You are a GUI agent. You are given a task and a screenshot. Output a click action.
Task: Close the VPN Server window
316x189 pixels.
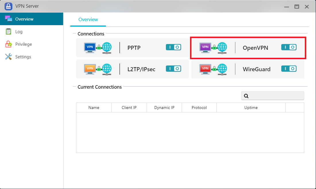coord(307,7)
